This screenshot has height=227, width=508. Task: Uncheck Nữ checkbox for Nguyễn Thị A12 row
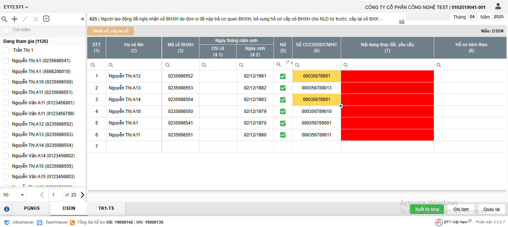(283, 76)
